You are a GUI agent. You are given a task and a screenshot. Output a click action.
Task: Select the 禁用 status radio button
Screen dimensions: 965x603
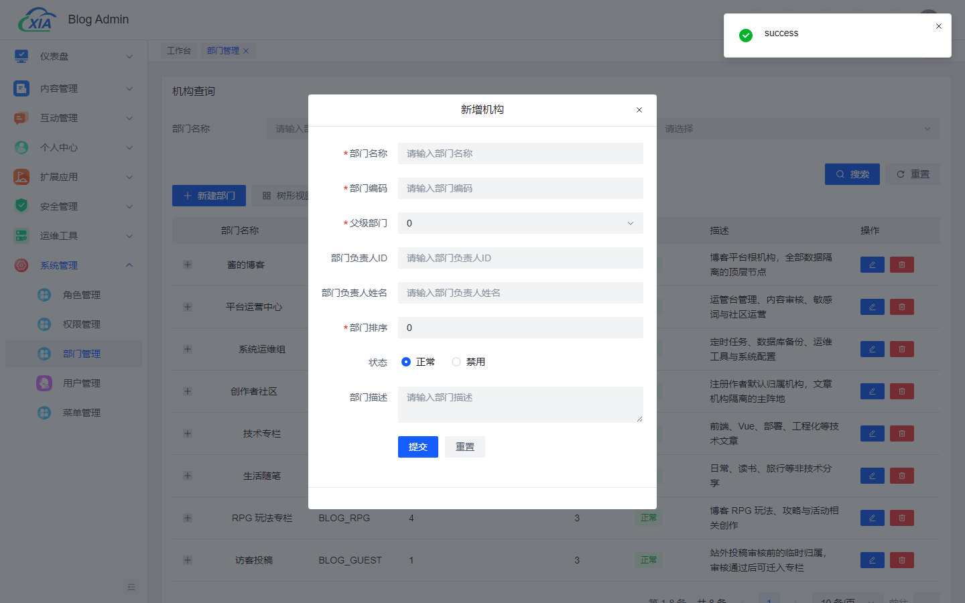click(456, 362)
